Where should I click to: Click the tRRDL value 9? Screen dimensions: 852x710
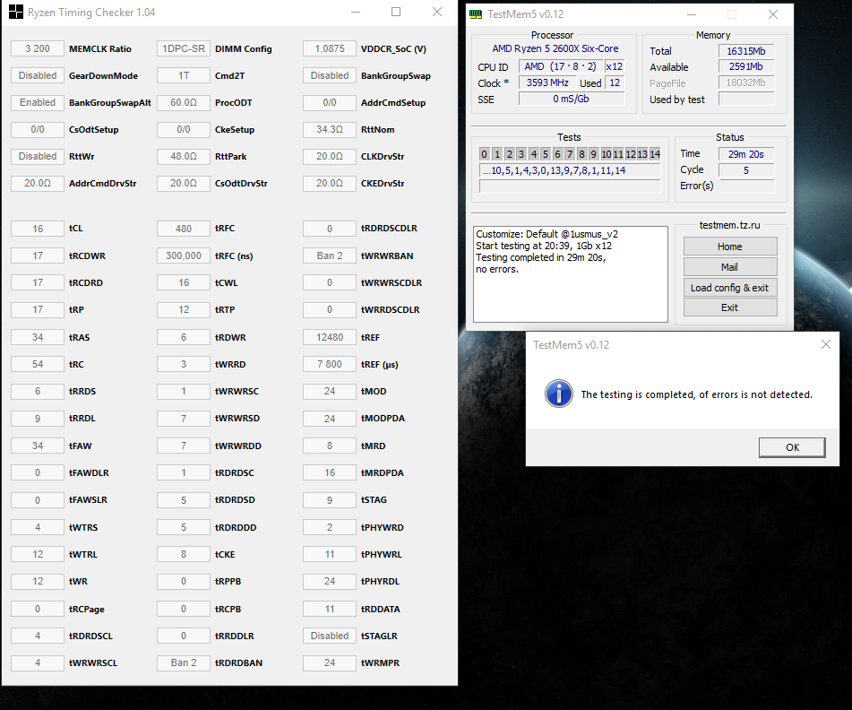tap(38, 418)
